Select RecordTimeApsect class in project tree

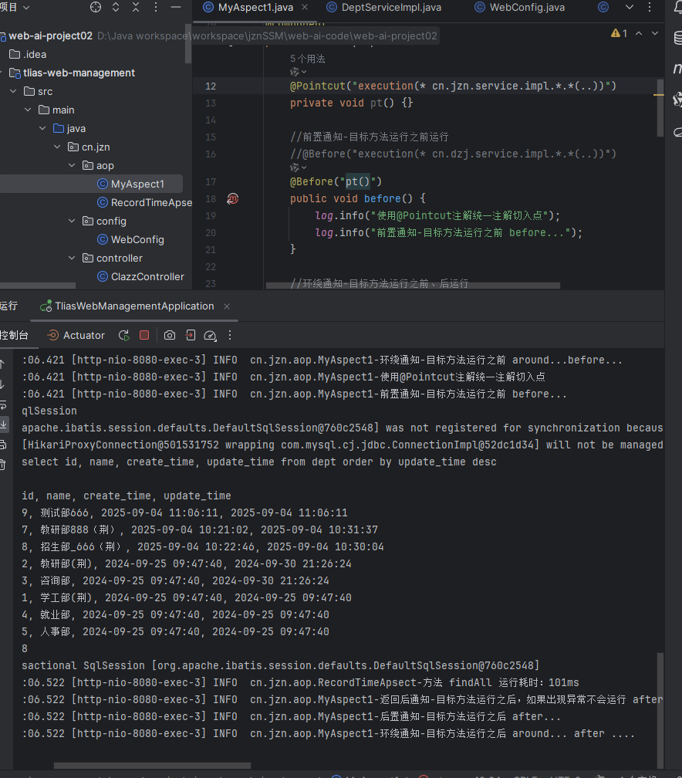pos(145,202)
